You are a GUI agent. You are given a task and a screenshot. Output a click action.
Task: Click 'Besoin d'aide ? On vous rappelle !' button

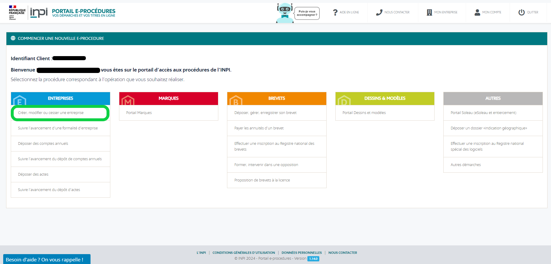(x=47, y=259)
